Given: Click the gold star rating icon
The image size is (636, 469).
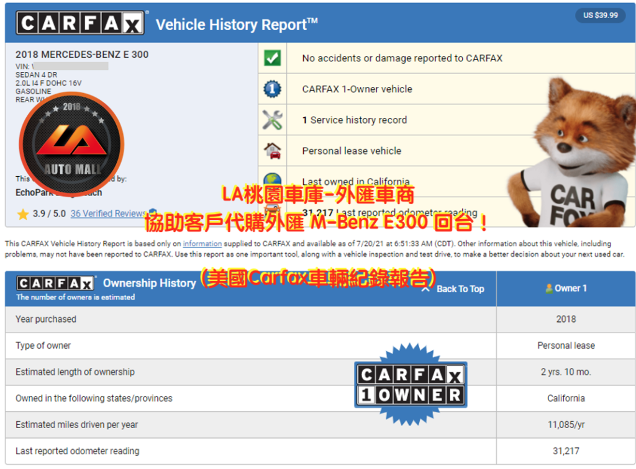Looking at the screenshot, I should coord(23,214).
